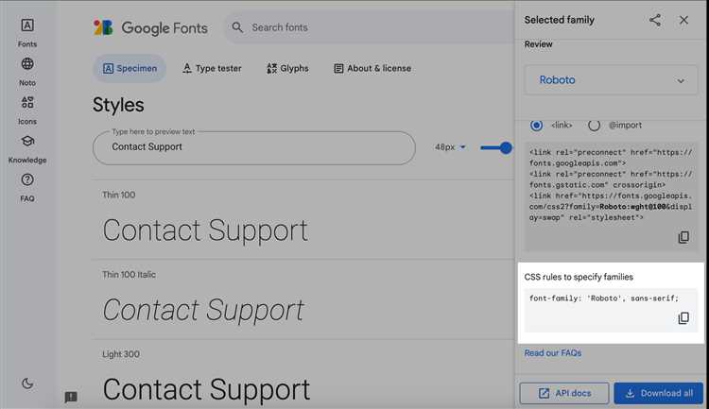The height and width of the screenshot is (409, 709).
Task: Open the Read our FAQs link
Action: pos(553,353)
